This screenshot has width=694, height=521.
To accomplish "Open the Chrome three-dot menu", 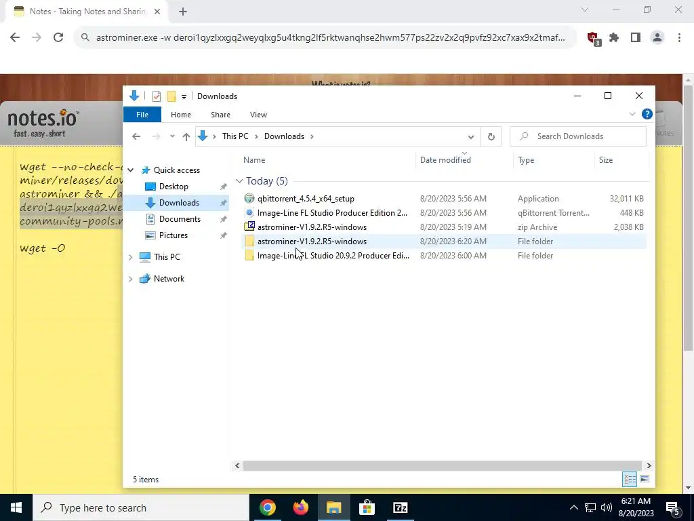I will click(679, 38).
